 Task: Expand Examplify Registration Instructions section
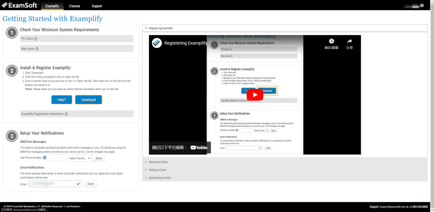tap(77, 114)
